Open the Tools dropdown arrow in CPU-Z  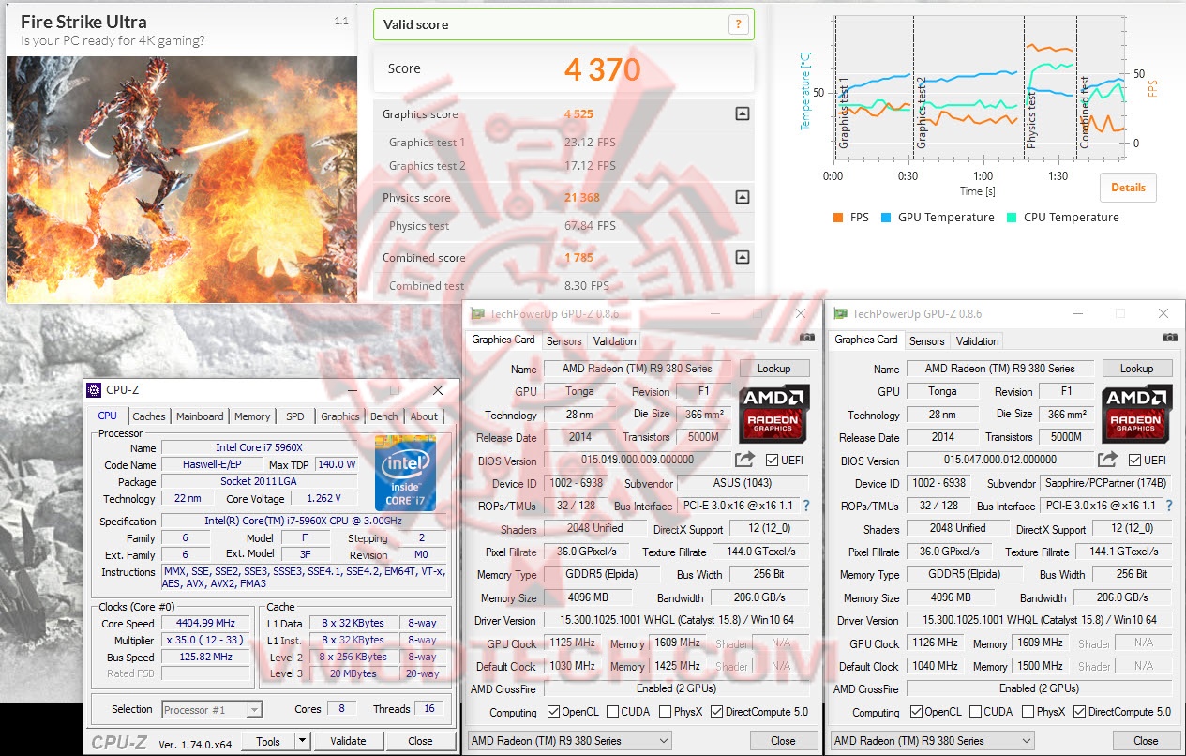tap(302, 741)
